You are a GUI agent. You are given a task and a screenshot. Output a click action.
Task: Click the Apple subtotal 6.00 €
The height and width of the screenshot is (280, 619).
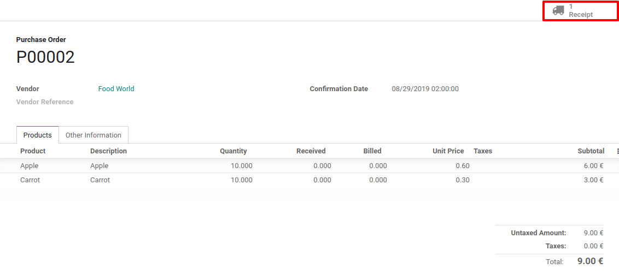tap(593, 166)
